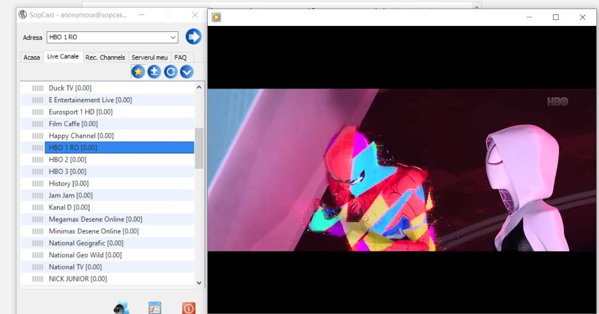Click the blue Go arrow next to Adresa

click(193, 36)
